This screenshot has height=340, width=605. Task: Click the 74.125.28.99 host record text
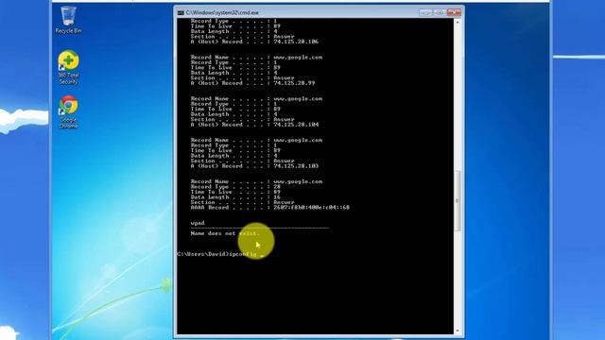pyautogui.click(x=294, y=83)
